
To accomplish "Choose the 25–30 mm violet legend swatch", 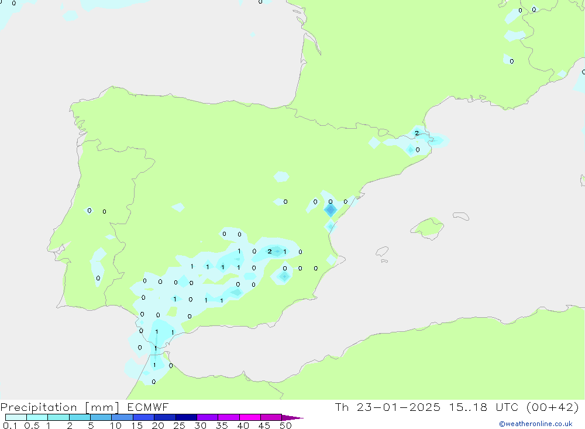I will pos(186,417).
